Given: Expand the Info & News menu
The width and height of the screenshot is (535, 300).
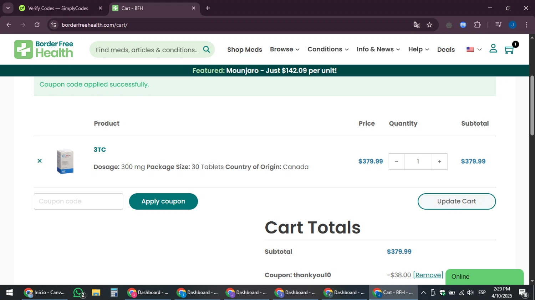Looking at the screenshot, I should 378,49.
